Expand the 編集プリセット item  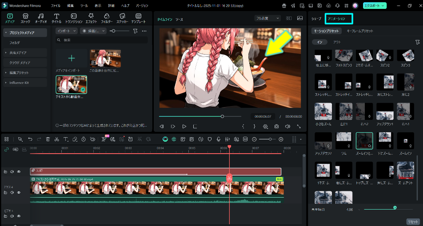[6, 72]
